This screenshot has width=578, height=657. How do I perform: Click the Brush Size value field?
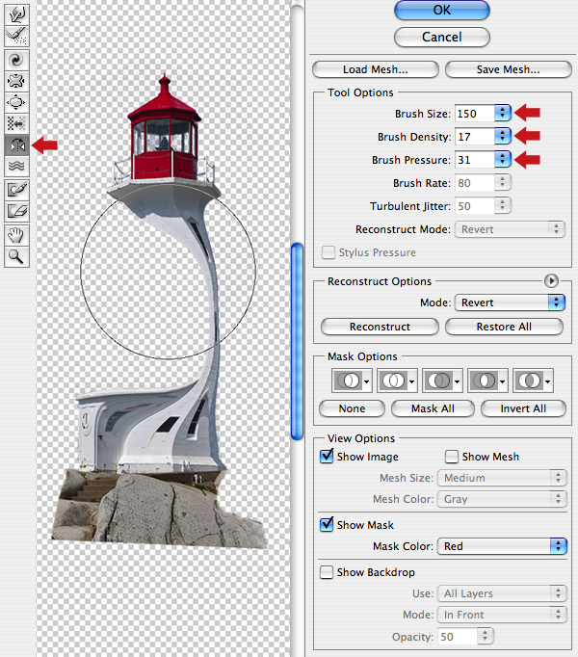coord(475,113)
